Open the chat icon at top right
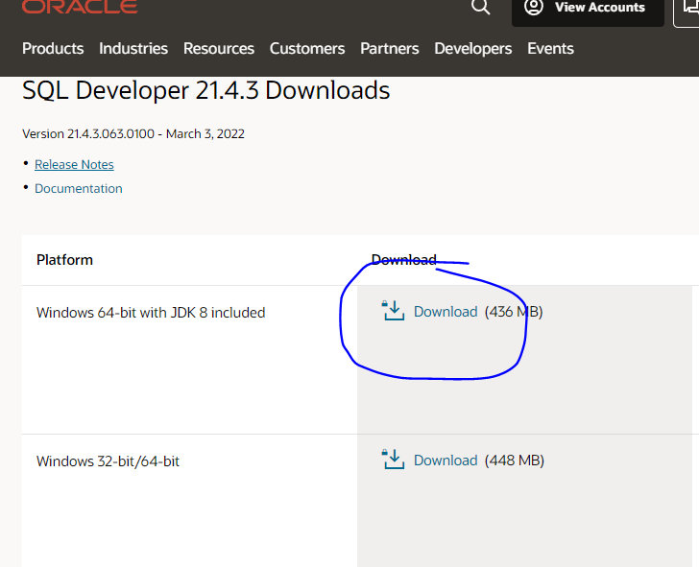The height and width of the screenshot is (567, 699). coord(688,7)
